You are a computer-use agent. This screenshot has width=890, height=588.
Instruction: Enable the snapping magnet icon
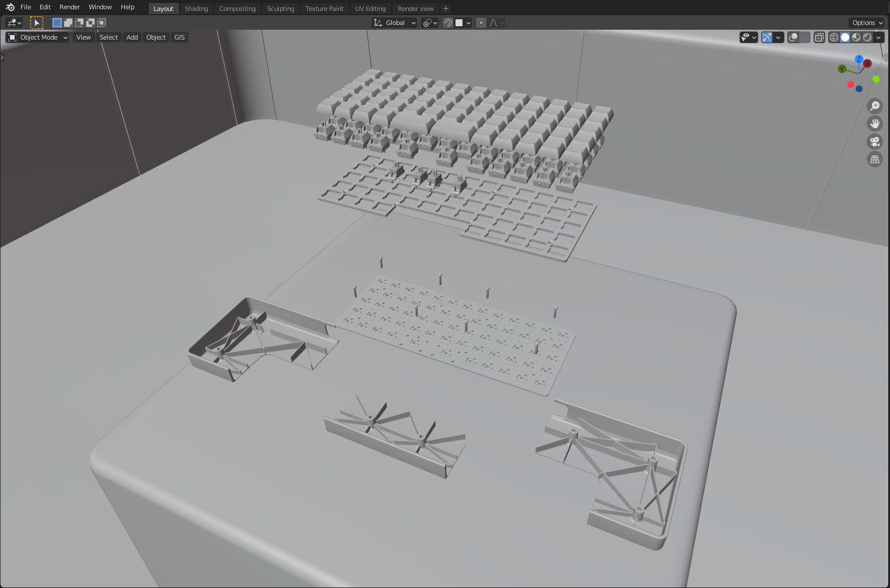pos(447,23)
